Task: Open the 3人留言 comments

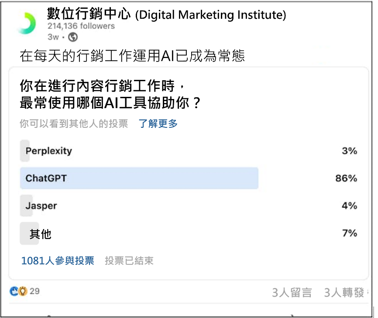Action: coord(292,293)
